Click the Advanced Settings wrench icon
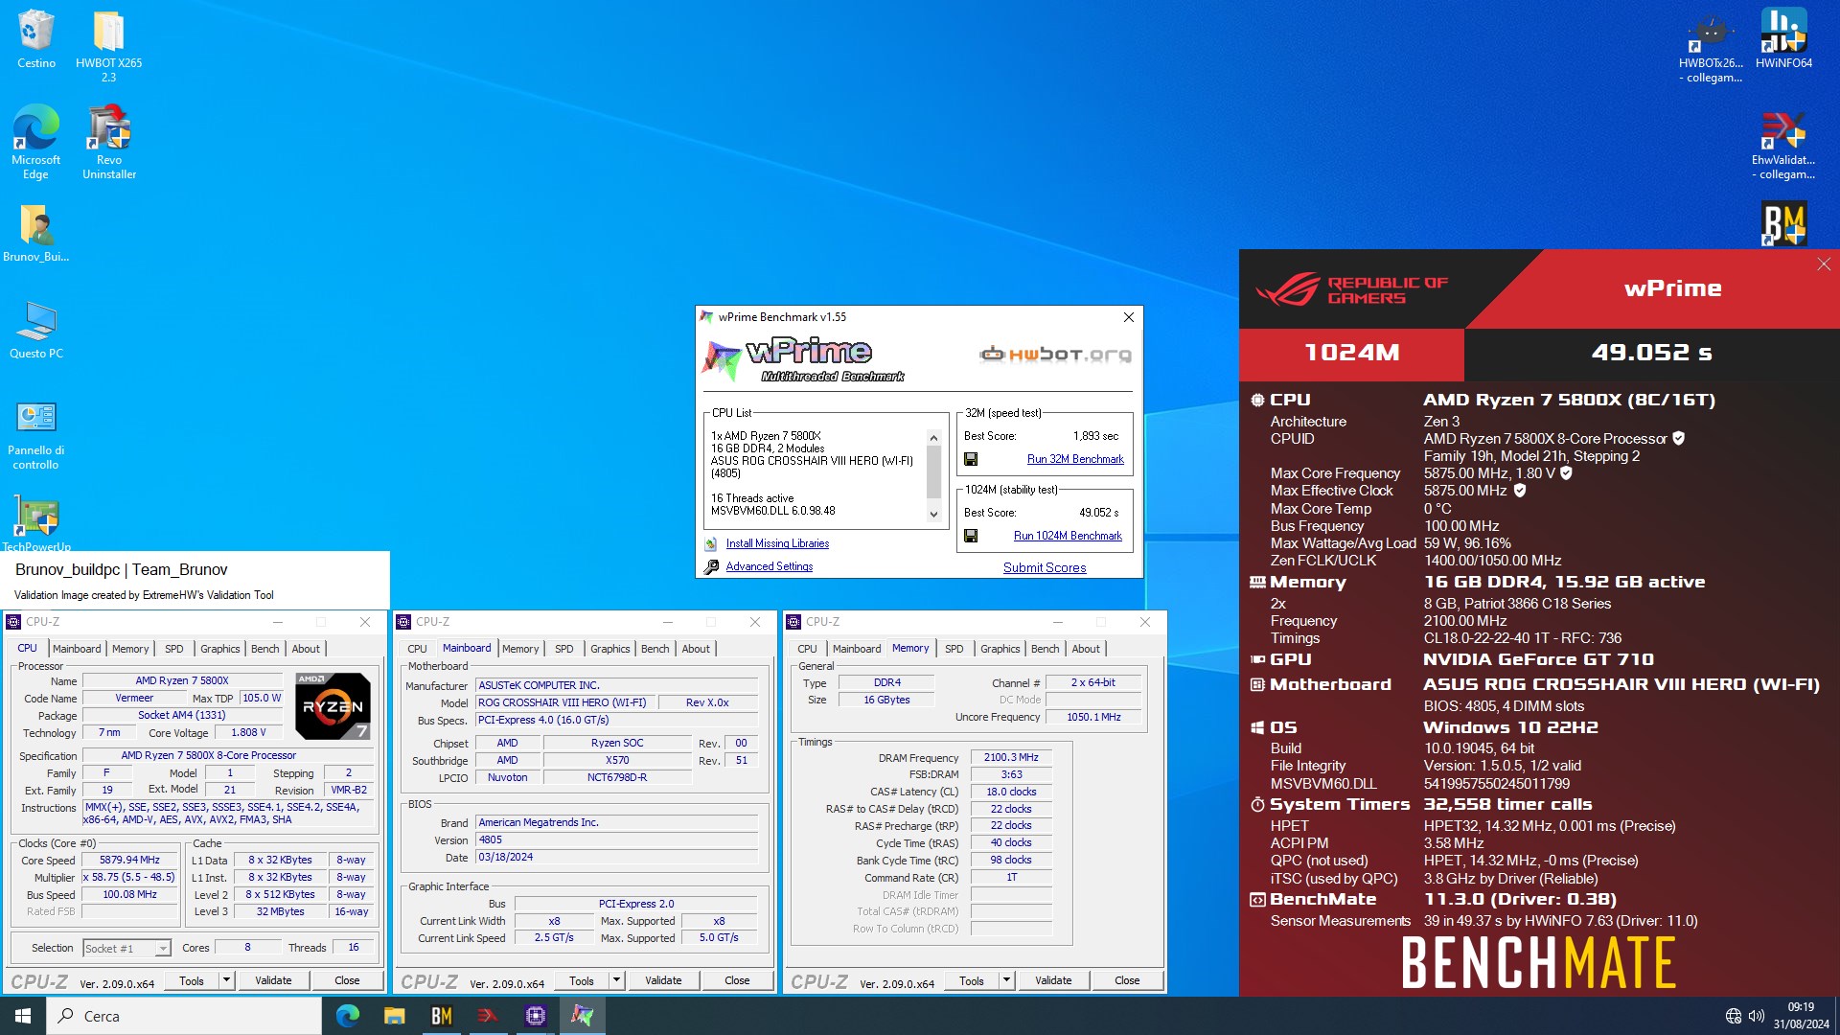The image size is (1840, 1035). [711, 566]
